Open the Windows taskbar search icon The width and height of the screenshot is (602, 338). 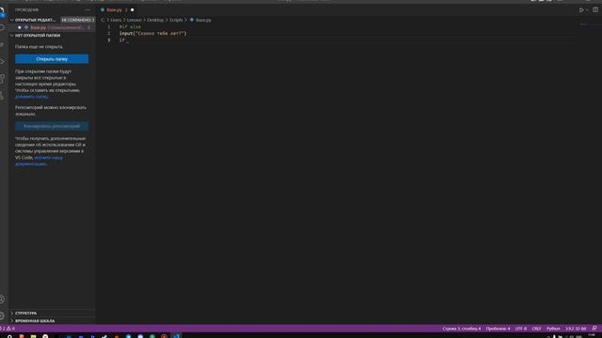tap(9, 336)
